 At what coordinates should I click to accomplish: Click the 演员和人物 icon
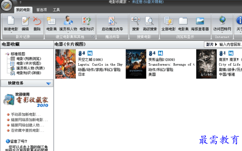tap(68, 20)
